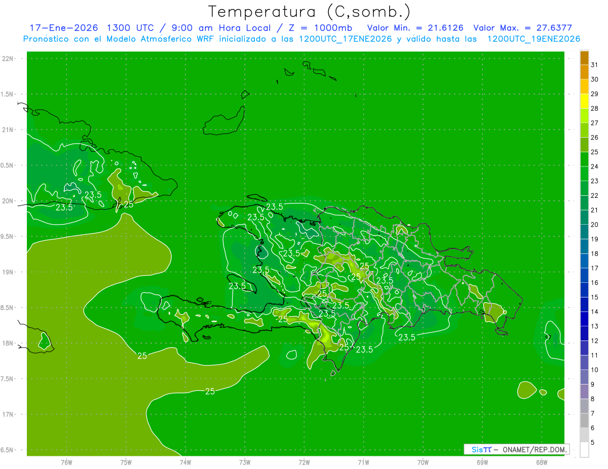Click the 'Valor Min. = 21.6126' text
Screen dimensions: 608x469
(415, 28)
